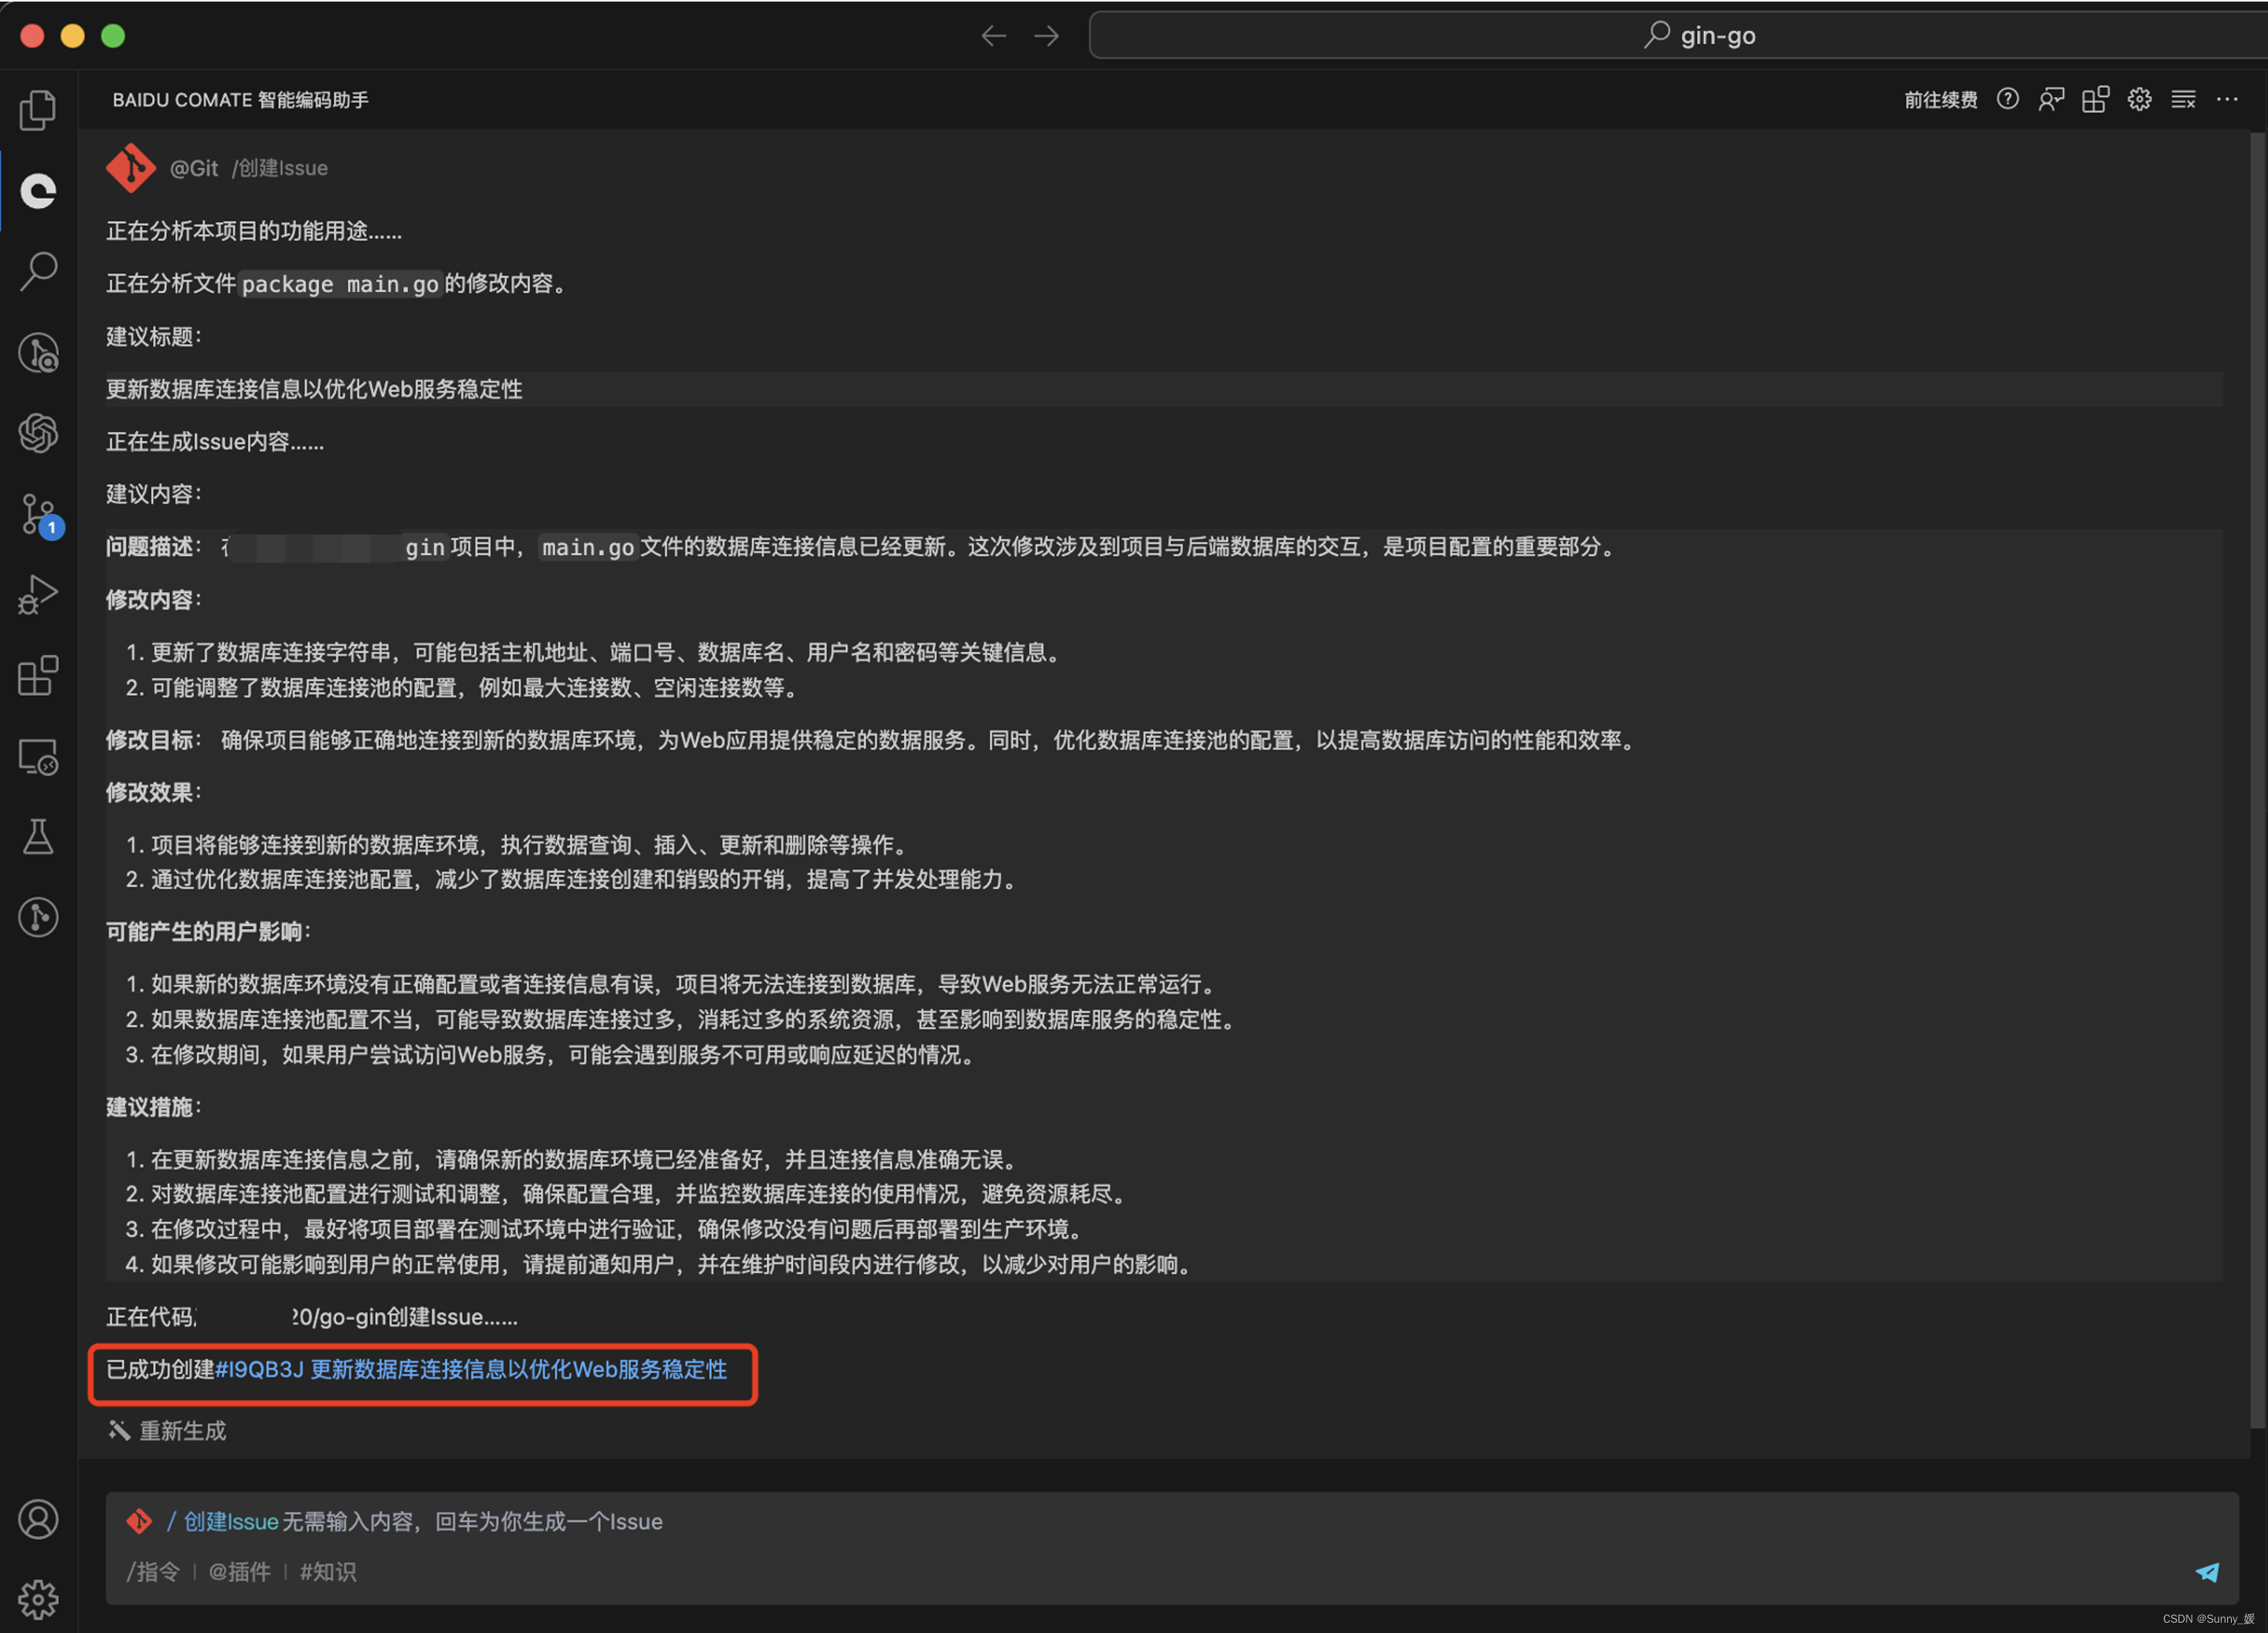This screenshot has height=1633, width=2268.
Task: Click the help question mark icon
Action: click(2007, 99)
